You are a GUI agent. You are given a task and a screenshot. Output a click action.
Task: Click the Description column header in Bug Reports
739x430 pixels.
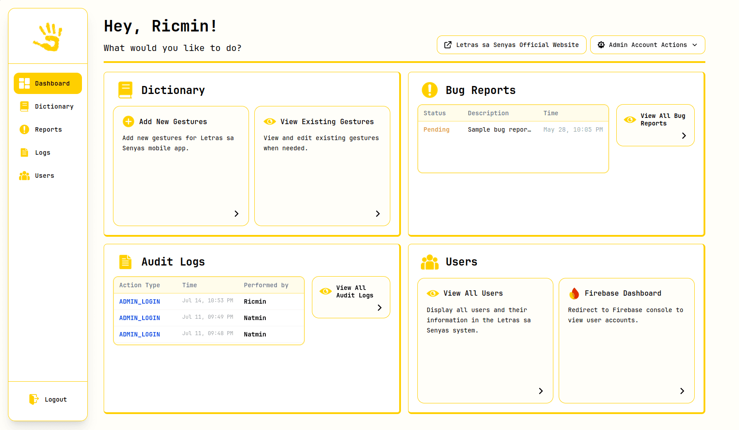pyautogui.click(x=488, y=113)
